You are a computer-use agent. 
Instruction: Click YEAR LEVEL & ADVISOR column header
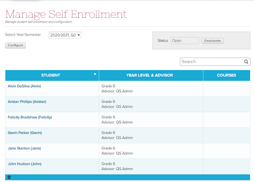(151, 75)
